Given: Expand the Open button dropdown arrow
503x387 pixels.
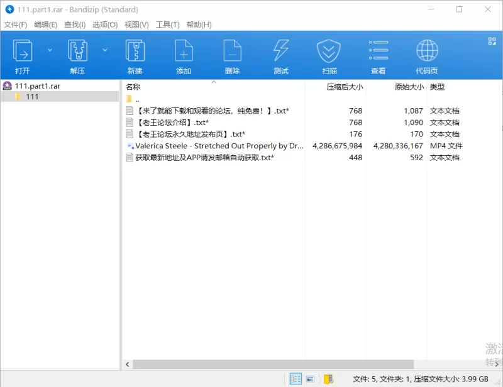Looking at the screenshot, I should [x=50, y=50].
